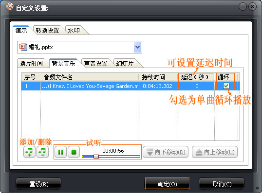
Task: Click the 确定(O) confirm button
Action: tap(167, 184)
